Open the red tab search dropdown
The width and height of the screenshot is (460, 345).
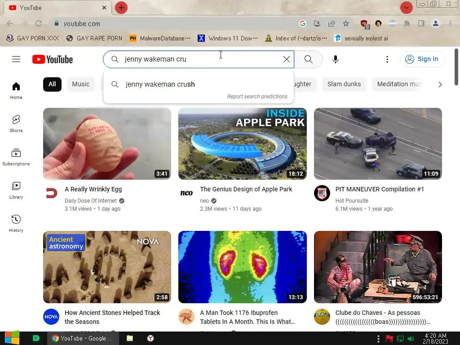[406, 8]
